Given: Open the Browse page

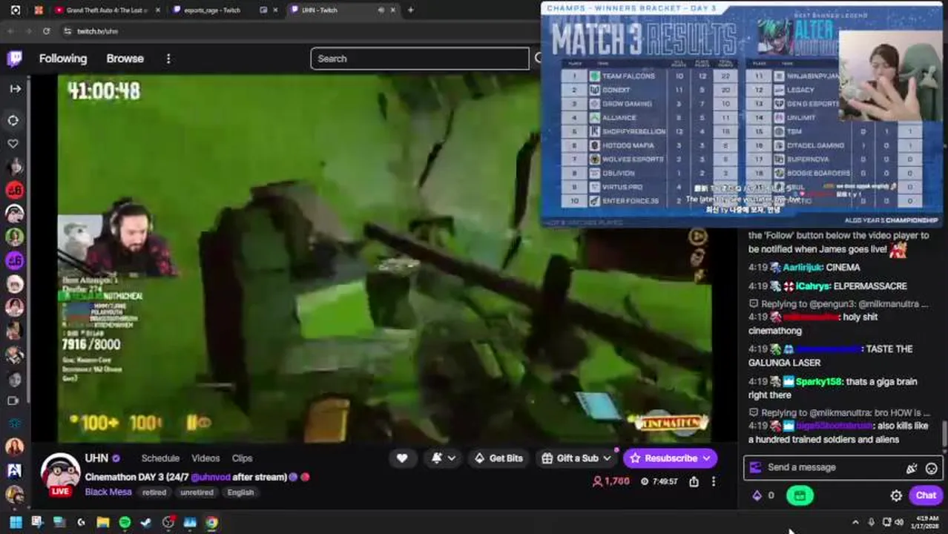Looking at the screenshot, I should pyautogui.click(x=125, y=59).
